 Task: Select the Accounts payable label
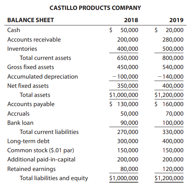tap(31, 104)
